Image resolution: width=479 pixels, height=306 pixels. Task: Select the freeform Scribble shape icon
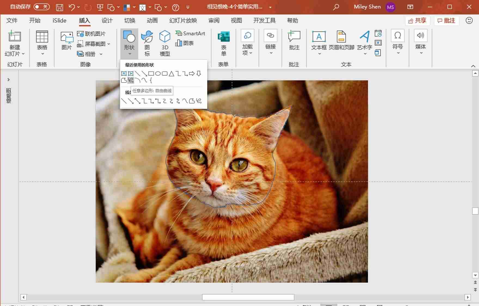point(131,80)
